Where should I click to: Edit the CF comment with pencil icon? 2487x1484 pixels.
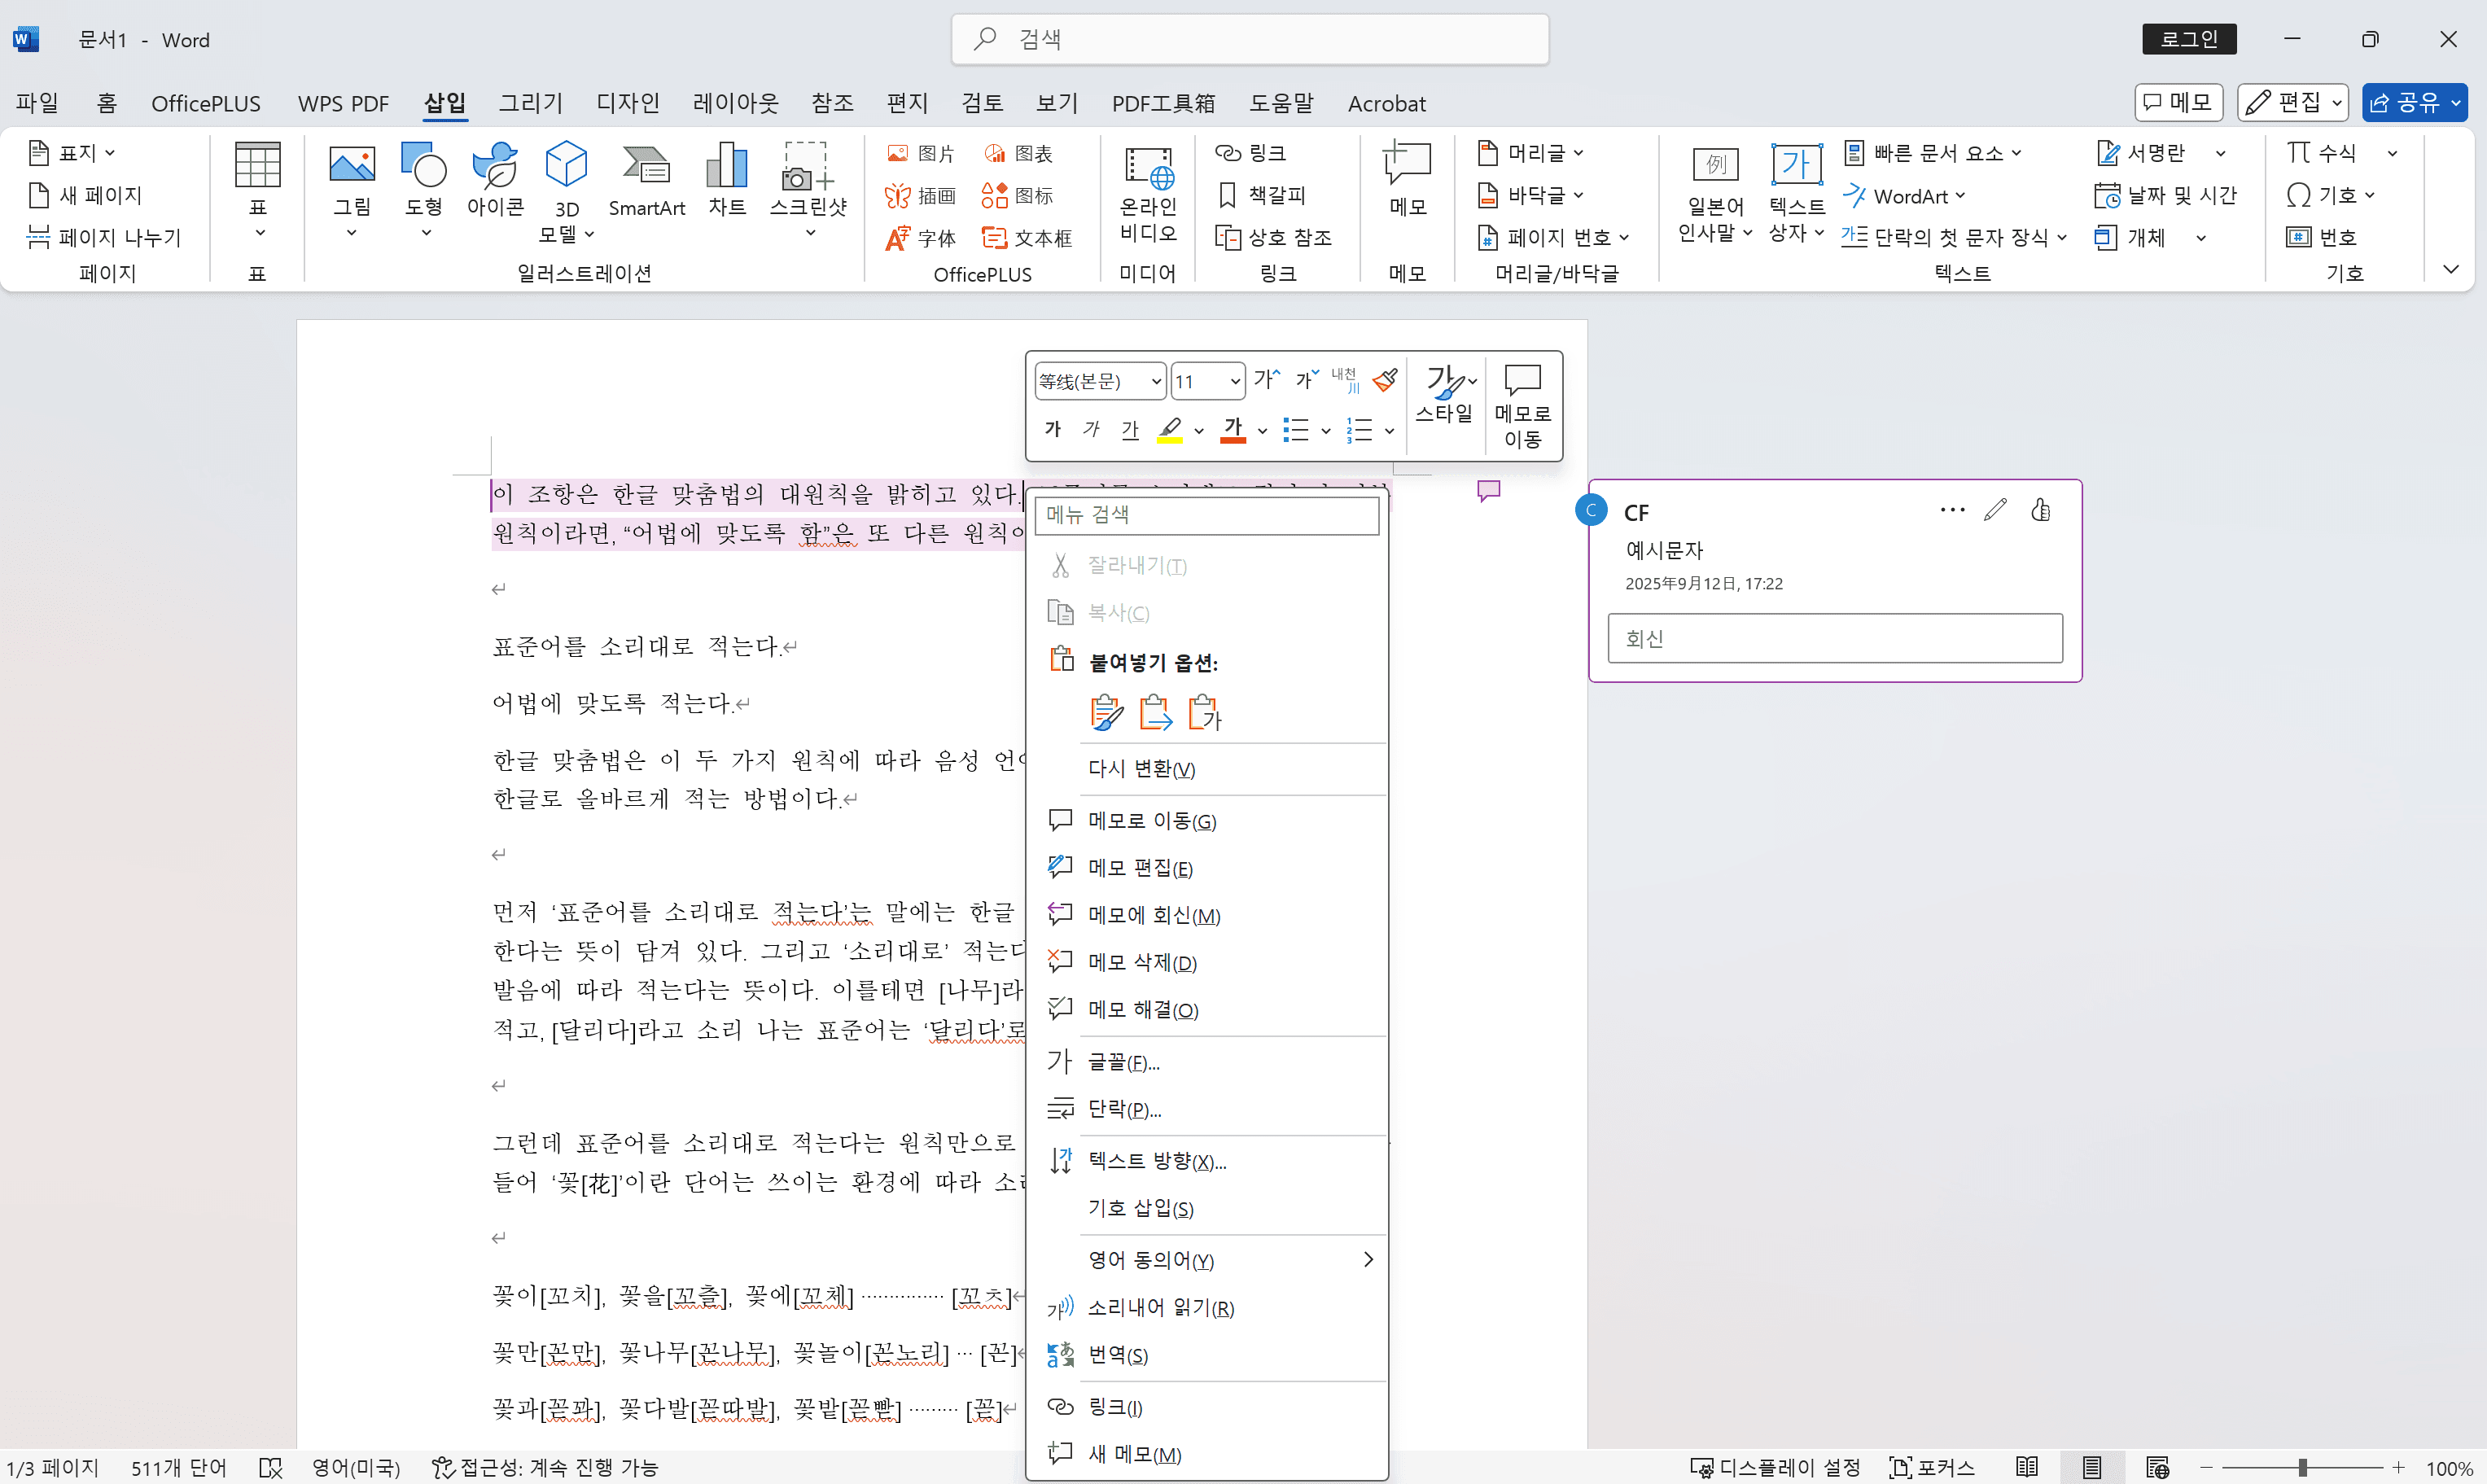pyautogui.click(x=1994, y=510)
